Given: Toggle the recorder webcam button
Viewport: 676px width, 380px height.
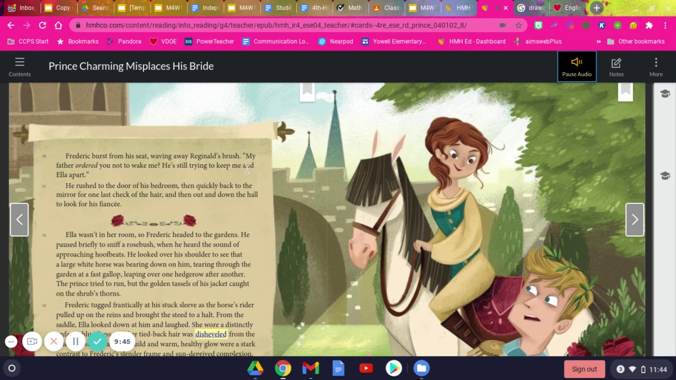Looking at the screenshot, I should tap(32, 341).
